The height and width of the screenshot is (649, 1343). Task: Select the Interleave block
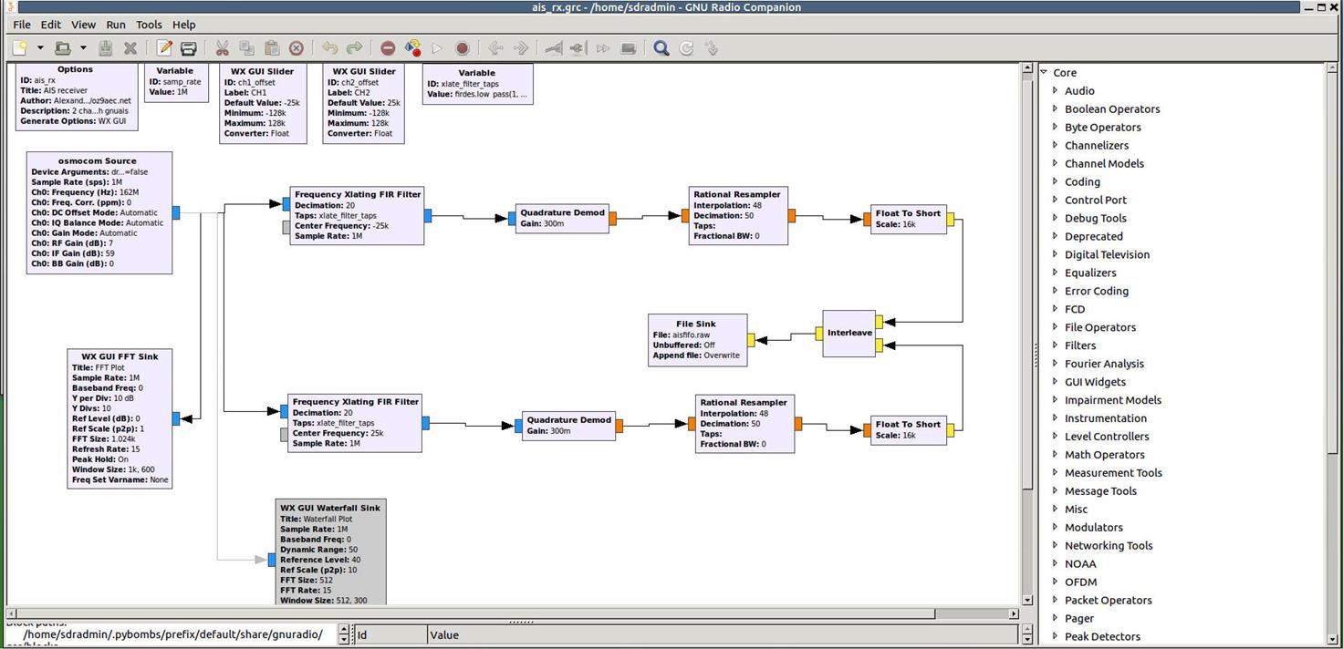848,333
